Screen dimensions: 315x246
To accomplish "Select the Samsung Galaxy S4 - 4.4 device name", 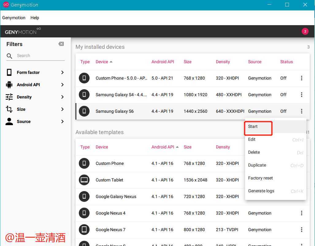I will pyautogui.click(x=121, y=95).
